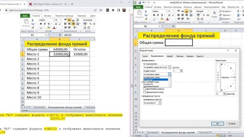
Task: Click the degrees spinner under the orientation dial
Action: pyautogui.click(x=225, y=94)
